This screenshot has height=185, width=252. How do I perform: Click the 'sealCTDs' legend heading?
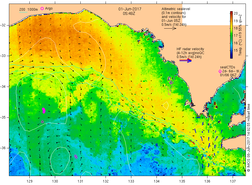click(x=228, y=67)
